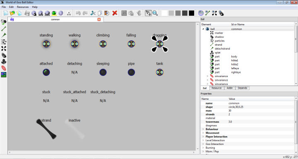Select the magnifier zoom tool

155,13
